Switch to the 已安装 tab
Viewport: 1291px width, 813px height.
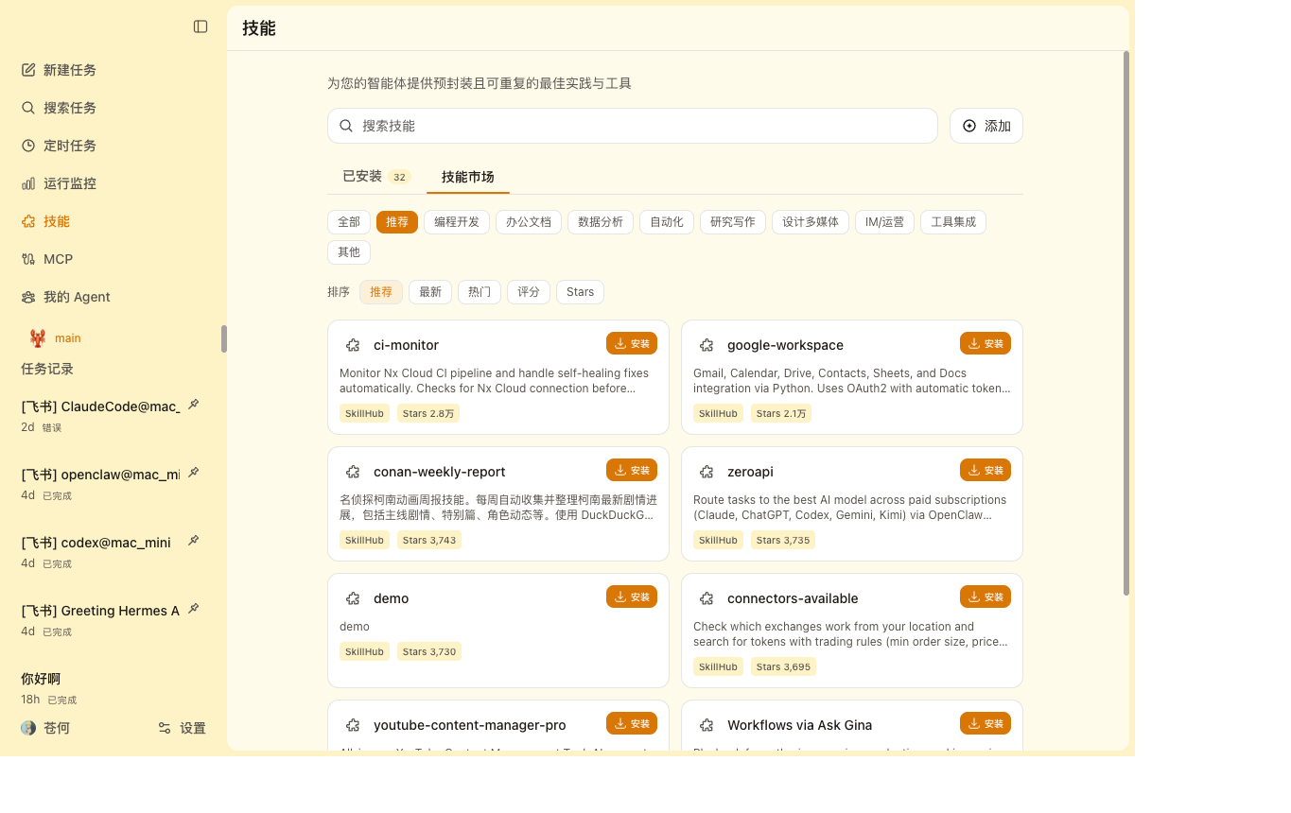coord(375,176)
